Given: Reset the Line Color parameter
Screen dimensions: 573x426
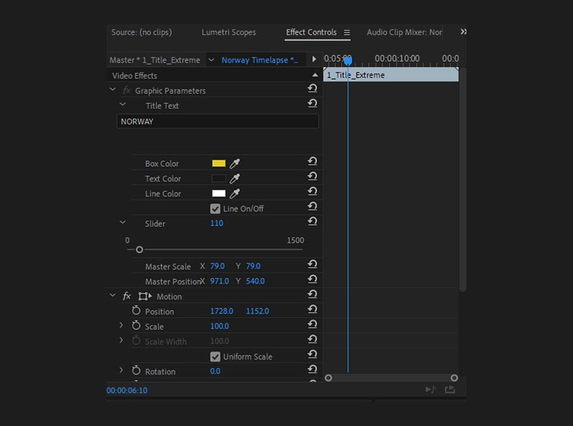Looking at the screenshot, I should 312,191.
